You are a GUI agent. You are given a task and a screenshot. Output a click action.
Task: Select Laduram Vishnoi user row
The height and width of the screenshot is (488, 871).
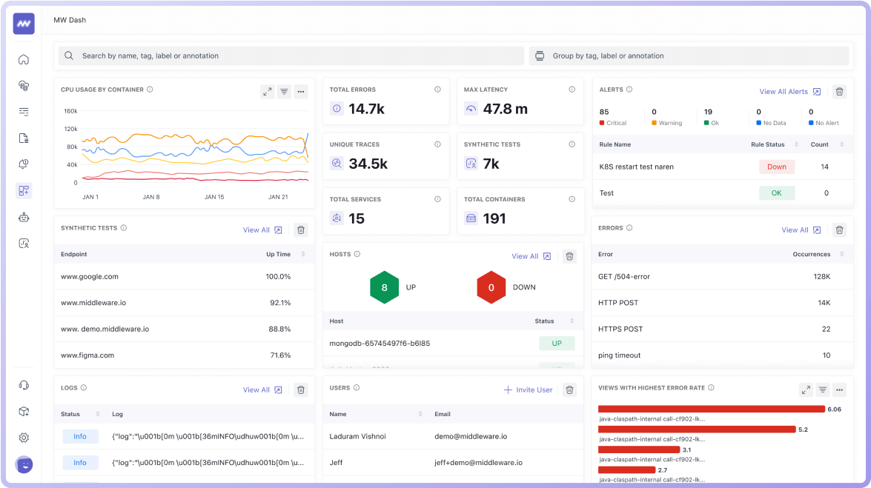[x=453, y=436]
